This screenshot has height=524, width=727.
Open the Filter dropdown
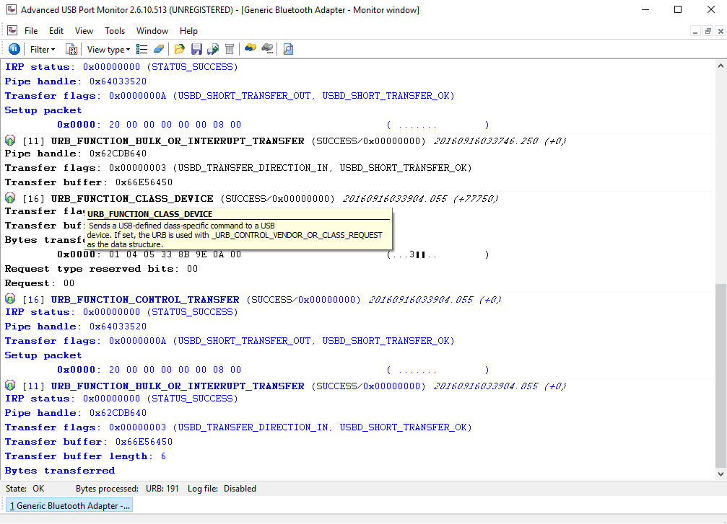[42, 49]
